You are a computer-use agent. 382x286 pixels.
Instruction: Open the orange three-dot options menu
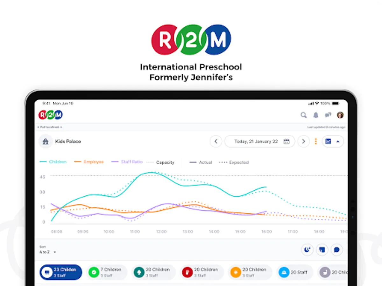316,141
